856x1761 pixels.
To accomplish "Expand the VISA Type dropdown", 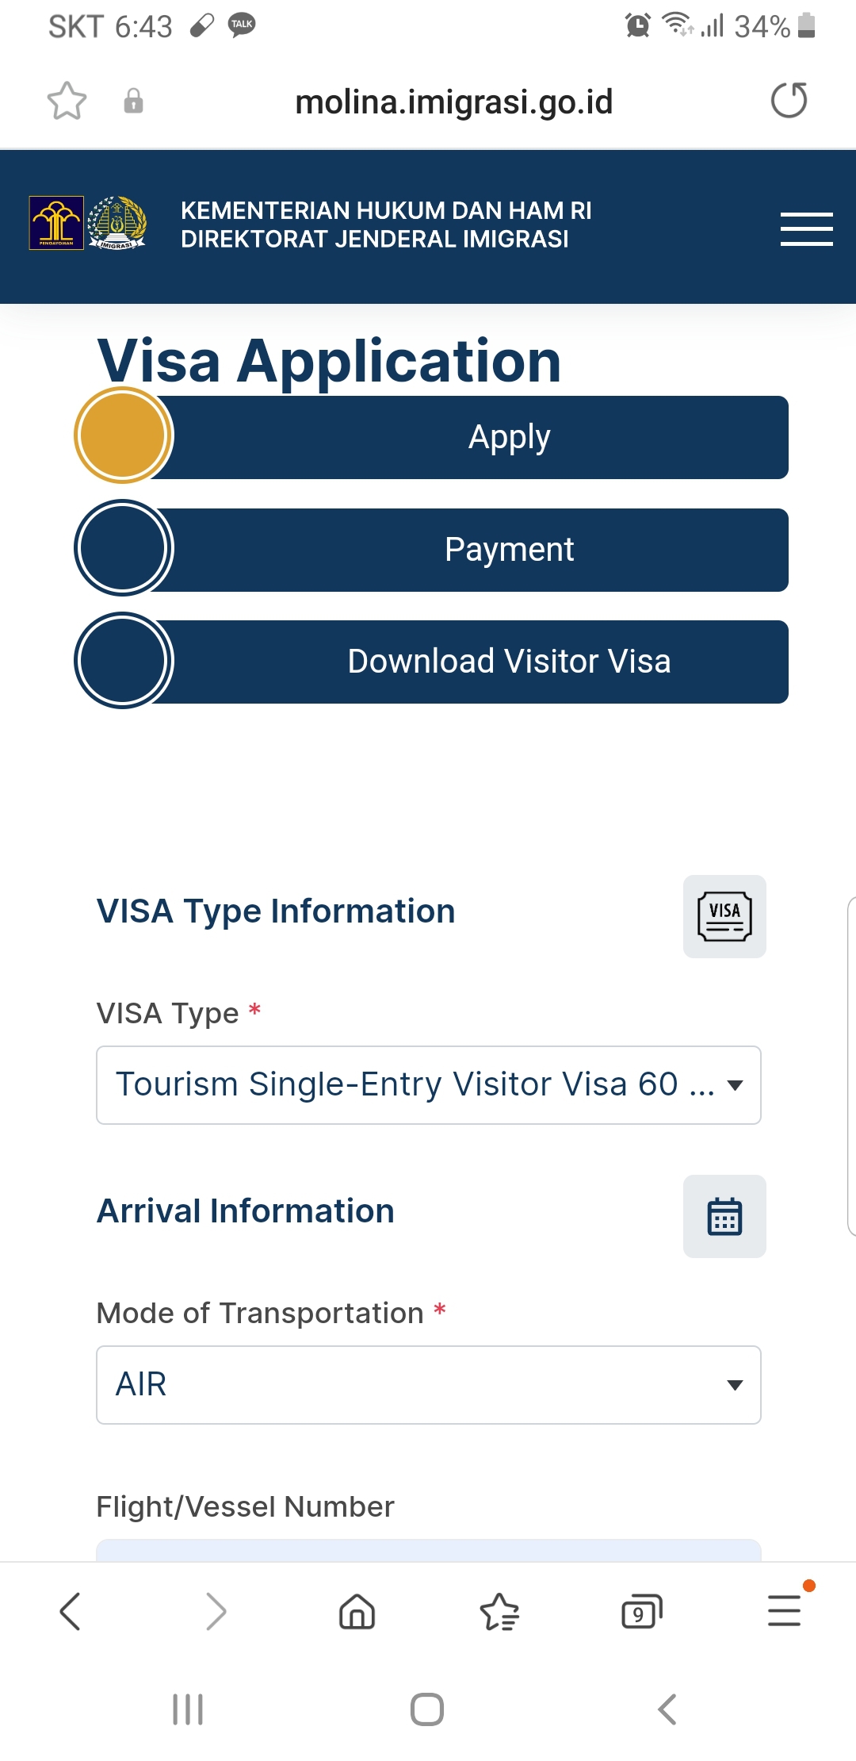I will click(x=428, y=1084).
